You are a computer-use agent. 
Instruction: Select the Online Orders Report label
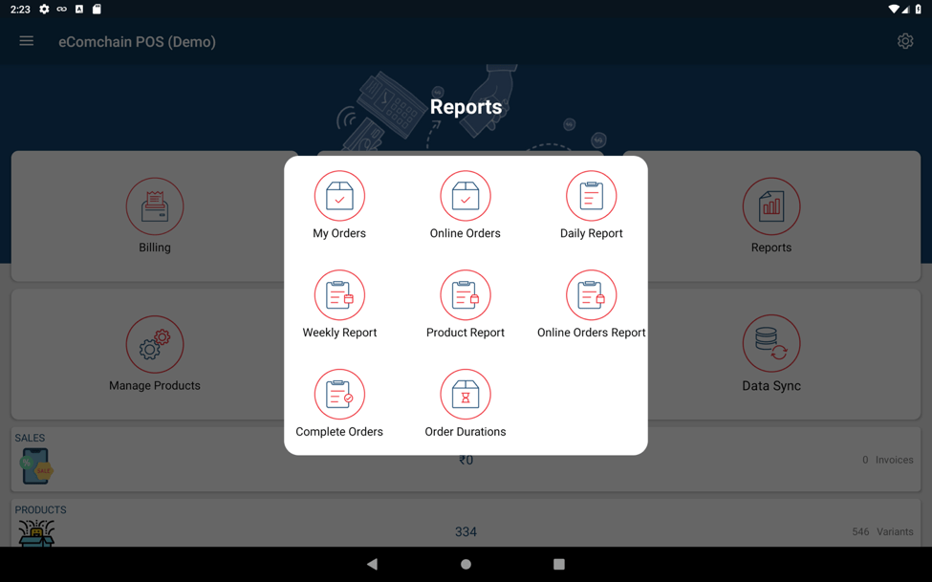click(592, 333)
